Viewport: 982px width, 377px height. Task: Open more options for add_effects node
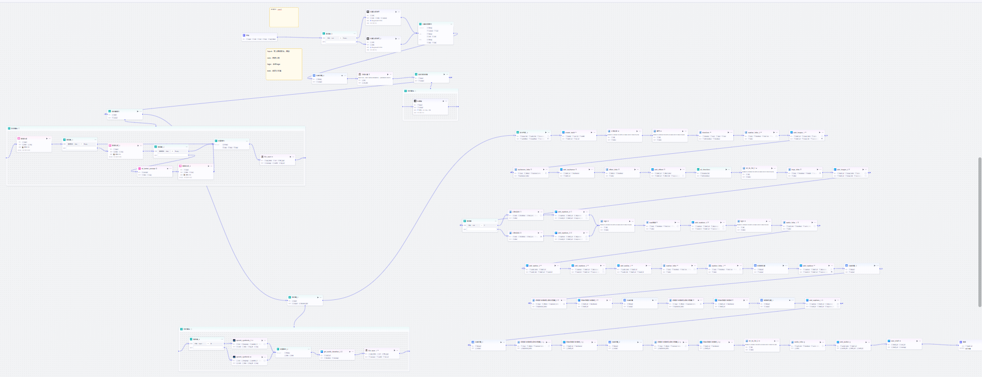pyautogui.click(x=684, y=169)
